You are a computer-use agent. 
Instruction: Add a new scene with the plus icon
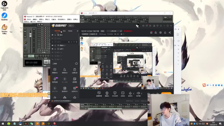coord(78,31)
